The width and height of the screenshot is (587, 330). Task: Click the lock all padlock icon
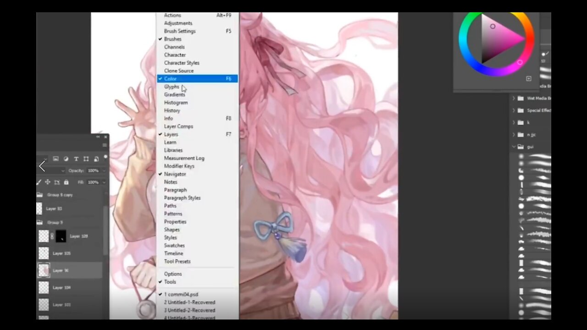pyautogui.click(x=66, y=182)
